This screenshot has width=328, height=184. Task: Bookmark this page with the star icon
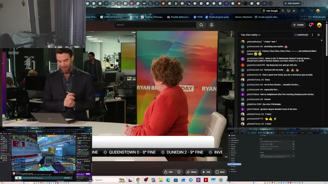tap(294, 11)
